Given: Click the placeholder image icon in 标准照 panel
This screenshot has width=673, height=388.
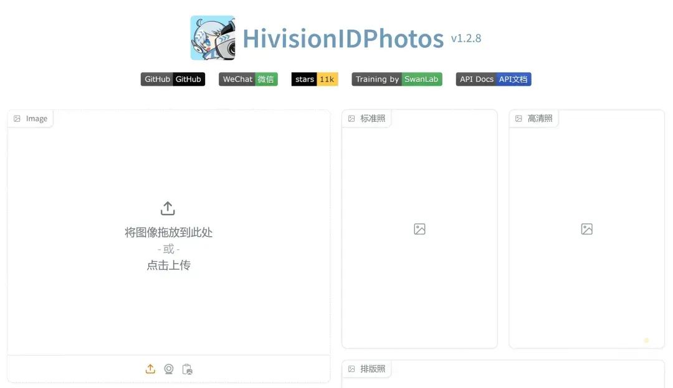Looking at the screenshot, I should coord(420,229).
